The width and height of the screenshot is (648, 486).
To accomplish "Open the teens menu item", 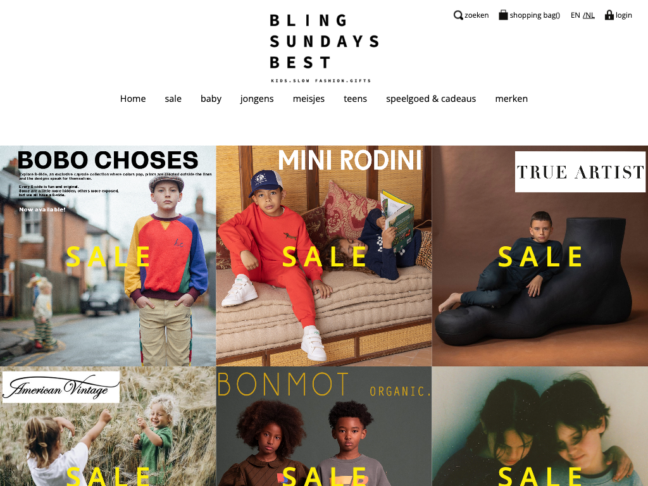I will tap(356, 99).
